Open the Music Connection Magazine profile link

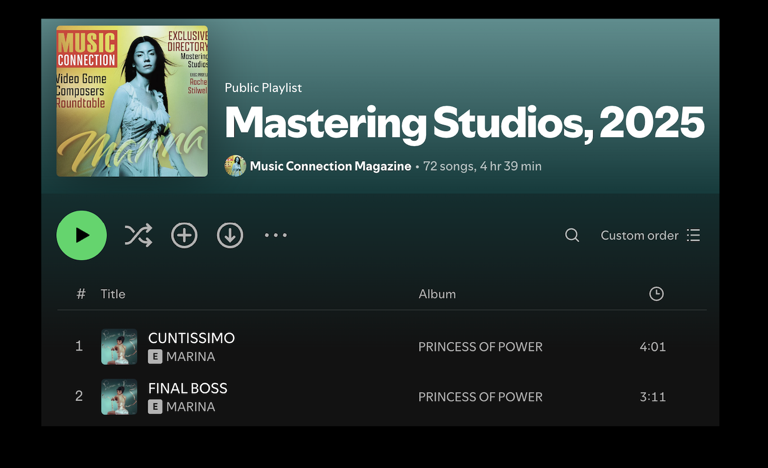tap(331, 166)
